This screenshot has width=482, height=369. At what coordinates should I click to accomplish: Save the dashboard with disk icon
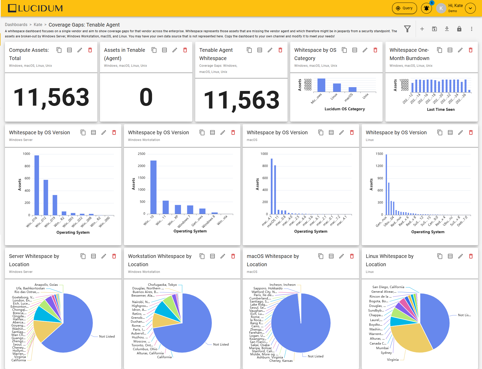click(x=434, y=29)
